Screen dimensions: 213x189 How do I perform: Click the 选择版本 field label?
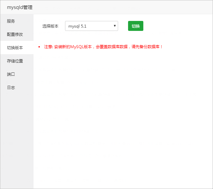tap(50, 26)
